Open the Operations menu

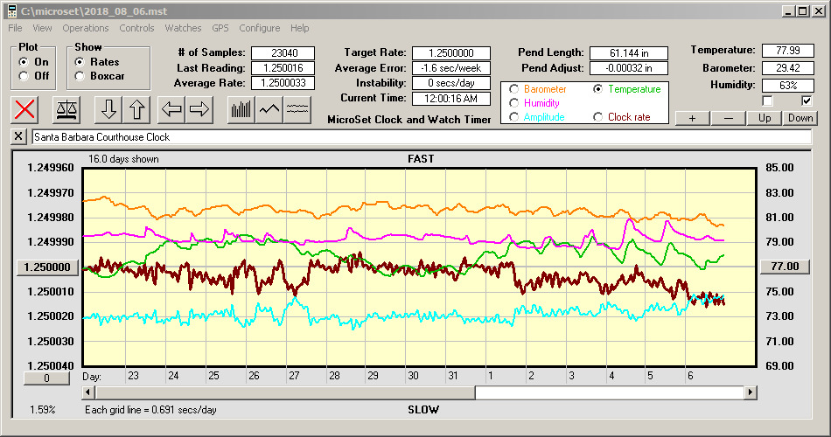point(86,28)
